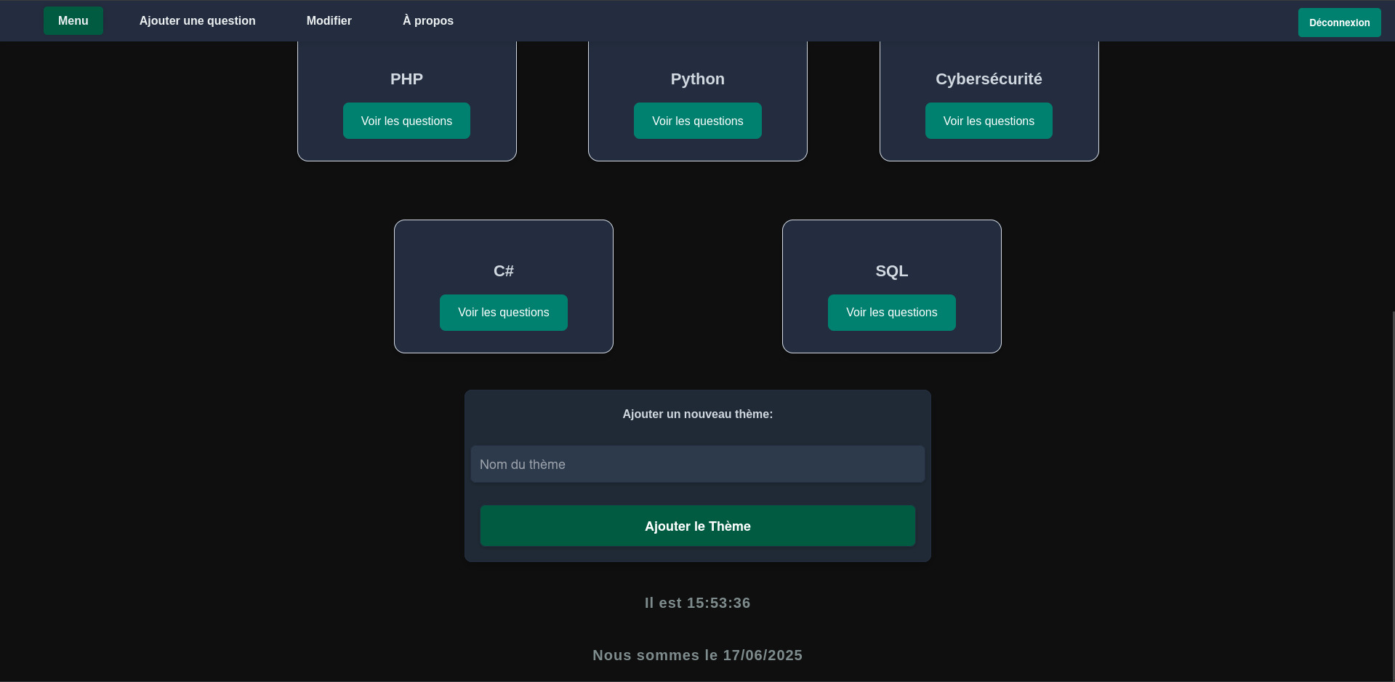View questions for PHP theme
This screenshot has height=682, width=1395.
coord(406,121)
